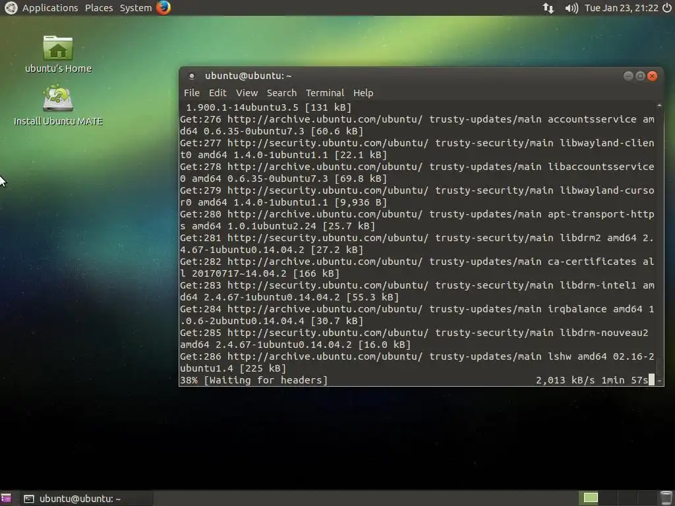This screenshot has width=675, height=506.
Task: Switch to the first workspace in switcher
Action: [590, 498]
